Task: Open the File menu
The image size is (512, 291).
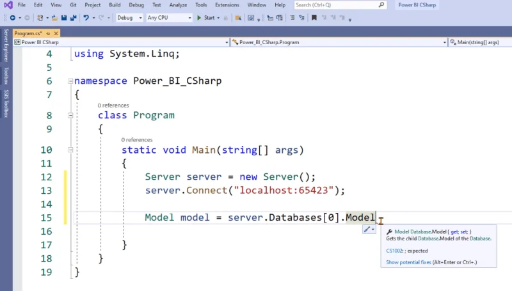Action: tap(22, 5)
